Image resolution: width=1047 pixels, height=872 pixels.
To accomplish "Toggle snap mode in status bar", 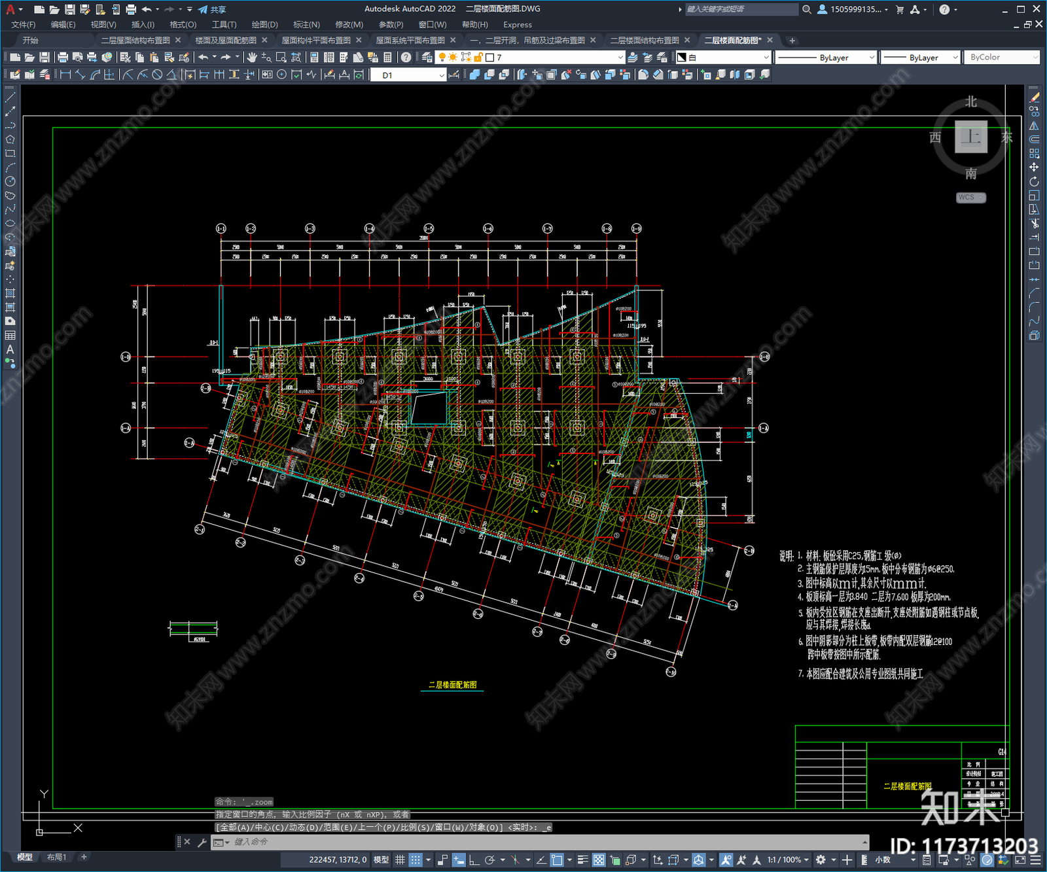I will pyautogui.click(x=415, y=860).
